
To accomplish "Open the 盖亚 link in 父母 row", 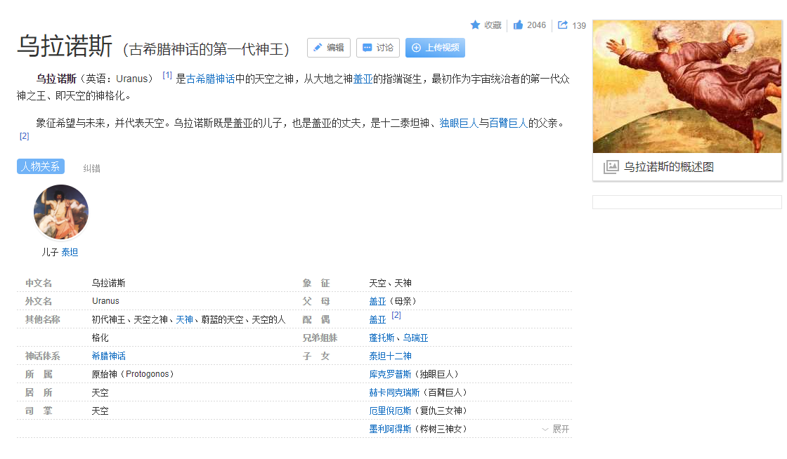I will (377, 301).
